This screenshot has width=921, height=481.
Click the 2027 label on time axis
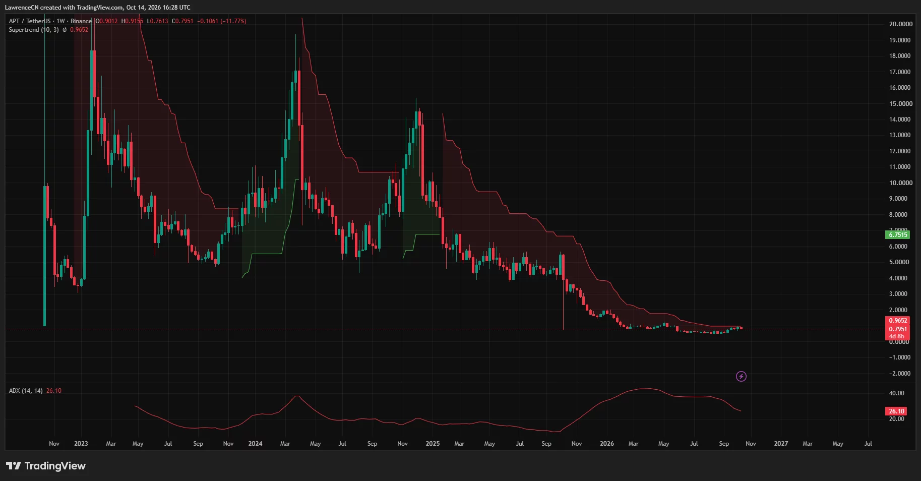[x=781, y=444]
